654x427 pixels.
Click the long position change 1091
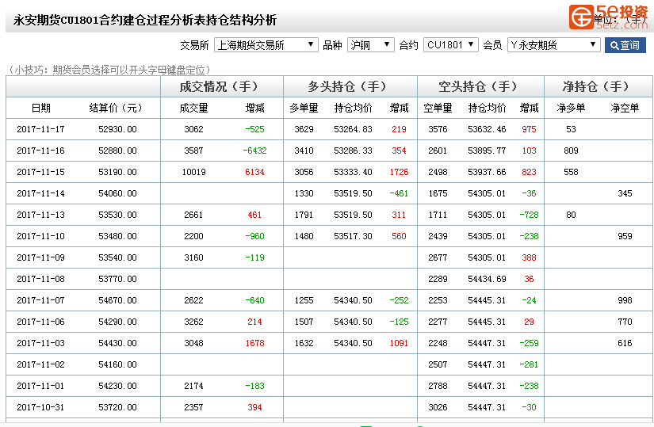400,343
